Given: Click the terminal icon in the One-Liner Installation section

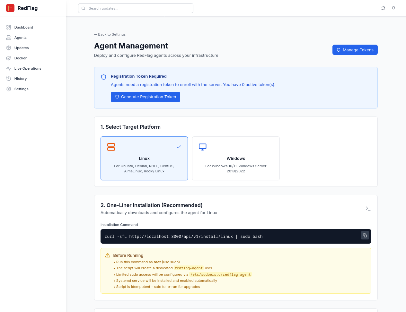Looking at the screenshot, I should (x=368, y=209).
